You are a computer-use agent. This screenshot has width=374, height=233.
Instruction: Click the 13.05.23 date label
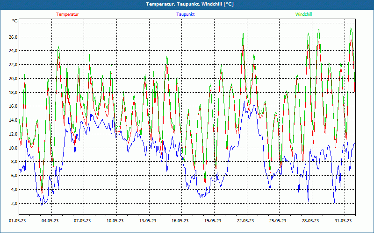[148, 221]
